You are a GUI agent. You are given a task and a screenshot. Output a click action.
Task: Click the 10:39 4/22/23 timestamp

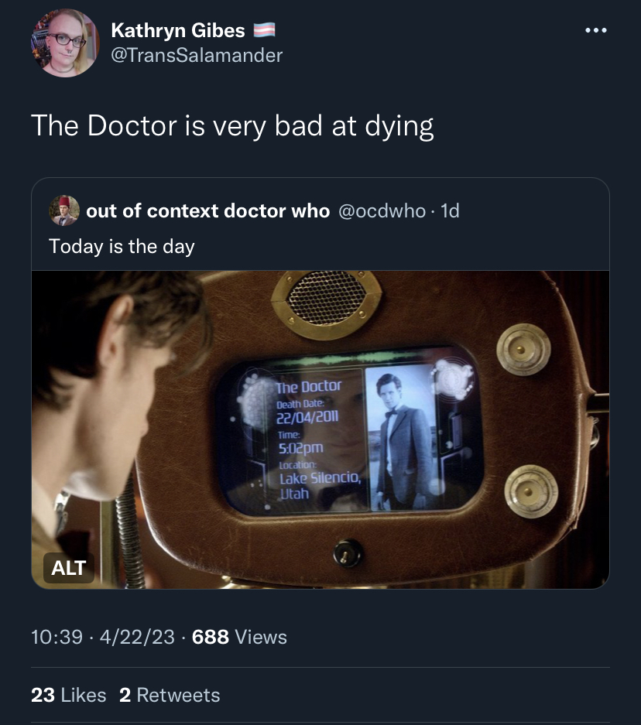click(103, 637)
